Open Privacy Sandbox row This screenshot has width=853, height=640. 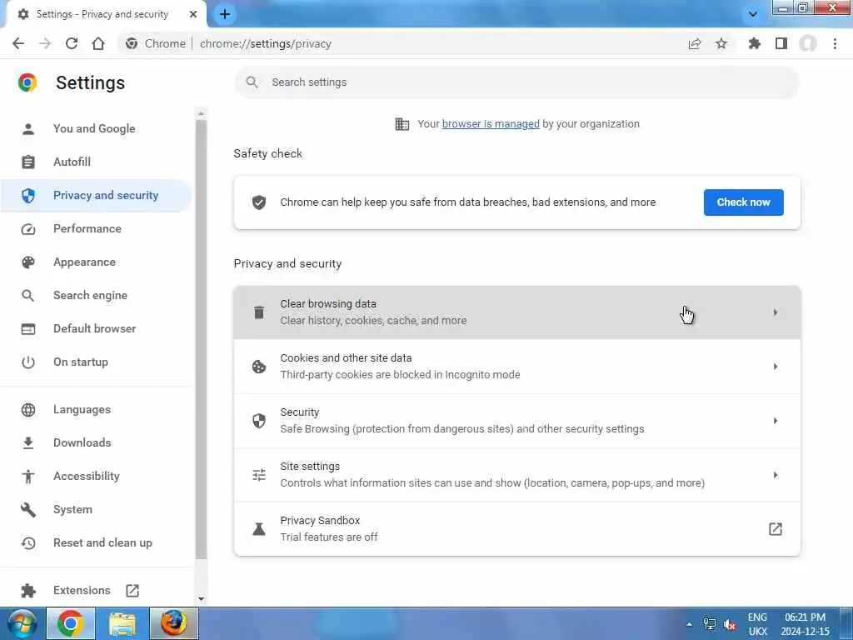(516, 529)
